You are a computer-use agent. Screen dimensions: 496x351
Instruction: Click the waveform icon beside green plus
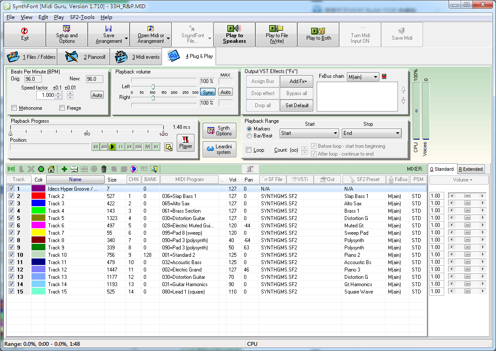tap(74, 169)
